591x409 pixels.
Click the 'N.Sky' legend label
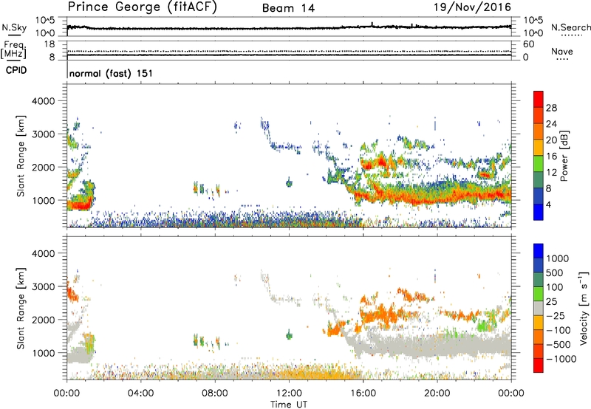coord(14,27)
